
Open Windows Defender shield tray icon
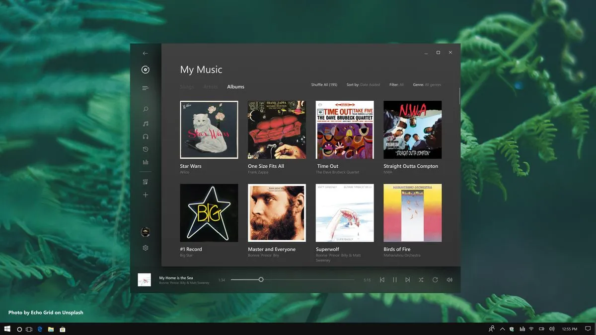512,329
